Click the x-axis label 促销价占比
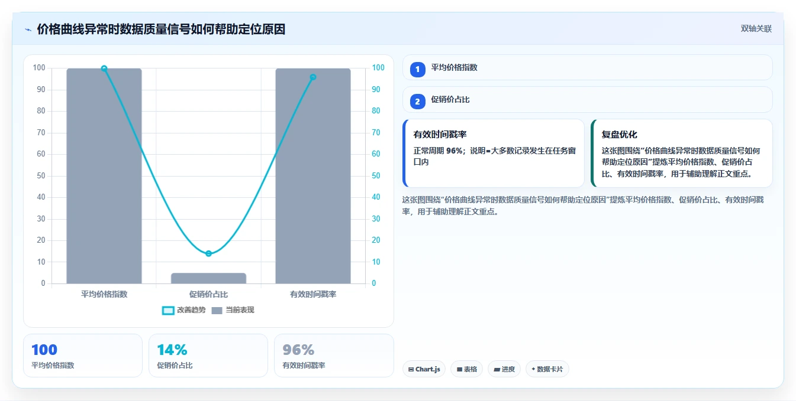 point(208,294)
